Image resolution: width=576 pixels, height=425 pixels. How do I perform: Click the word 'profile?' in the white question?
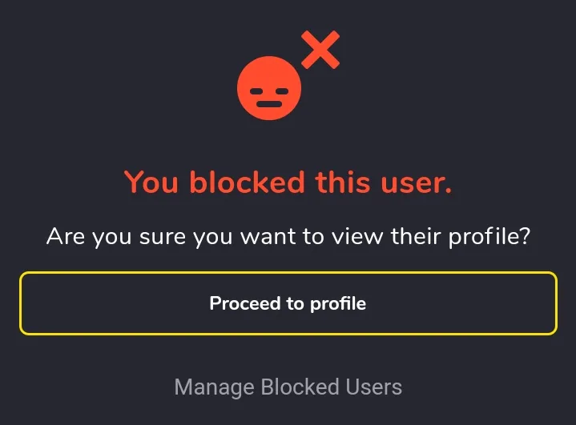tap(489, 237)
